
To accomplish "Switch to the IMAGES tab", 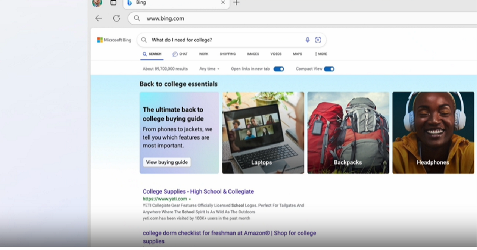I will [252, 54].
